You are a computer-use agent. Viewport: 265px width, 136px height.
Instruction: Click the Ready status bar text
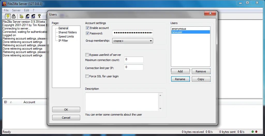tap(7, 132)
